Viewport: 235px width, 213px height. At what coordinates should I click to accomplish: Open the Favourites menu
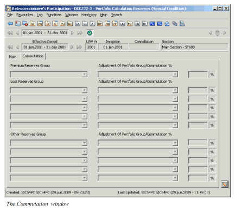(25, 15)
